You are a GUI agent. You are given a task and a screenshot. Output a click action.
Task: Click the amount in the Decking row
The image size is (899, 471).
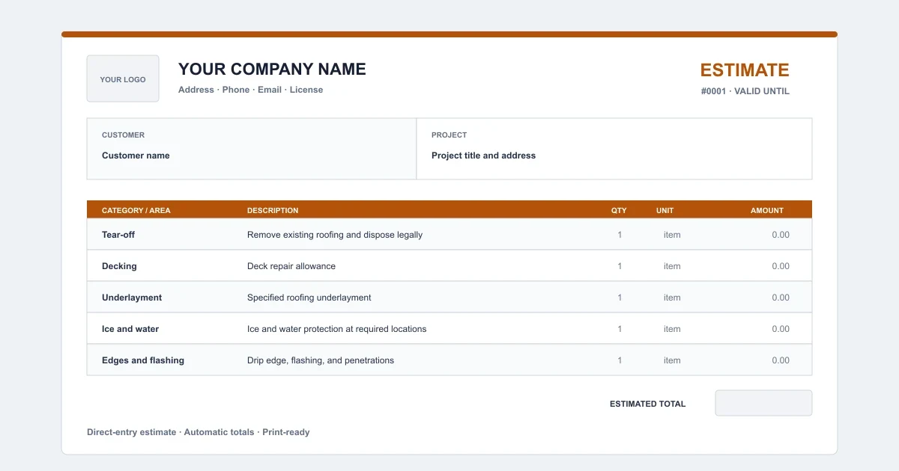(x=781, y=266)
